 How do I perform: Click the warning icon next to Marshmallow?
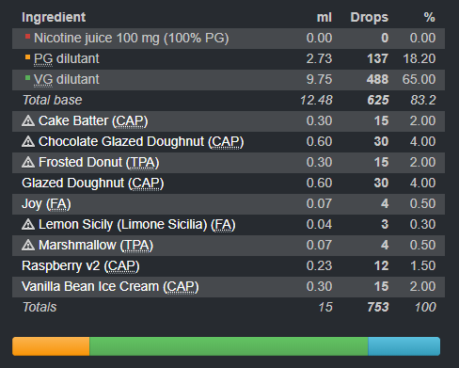(28, 245)
